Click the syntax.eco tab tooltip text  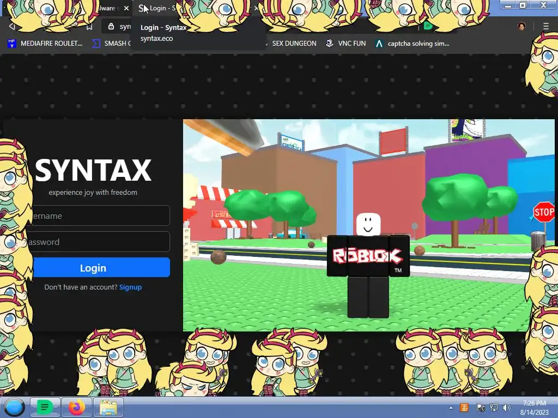tap(156, 39)
